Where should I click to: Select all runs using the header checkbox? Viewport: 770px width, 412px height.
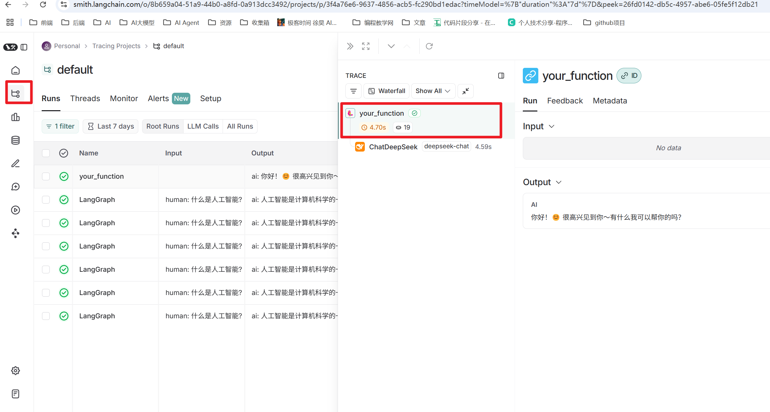[x=46, y=153]
